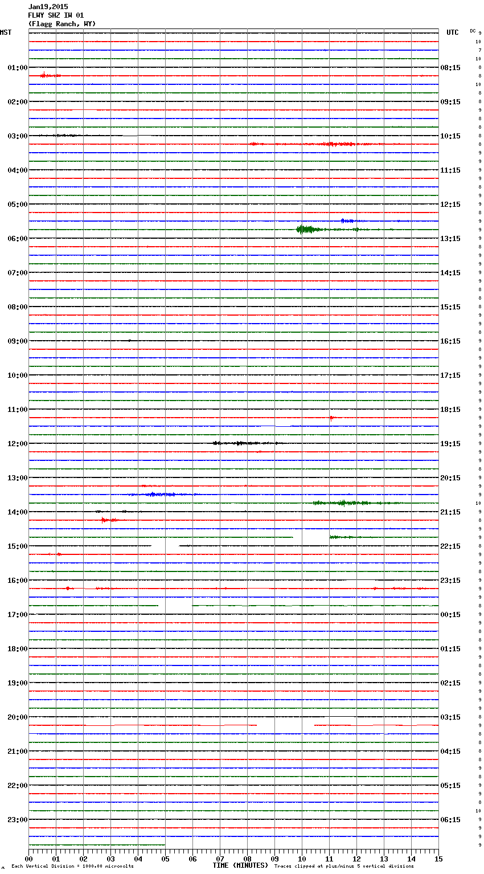Click the 17:15 UTC time label

[450, 375]
